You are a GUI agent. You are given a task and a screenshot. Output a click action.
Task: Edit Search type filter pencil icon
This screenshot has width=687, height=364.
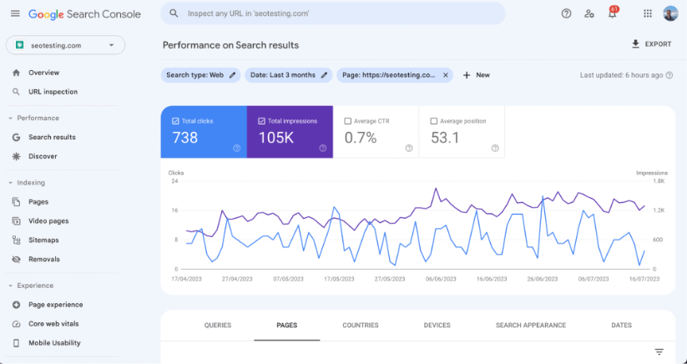pos(233,75)
